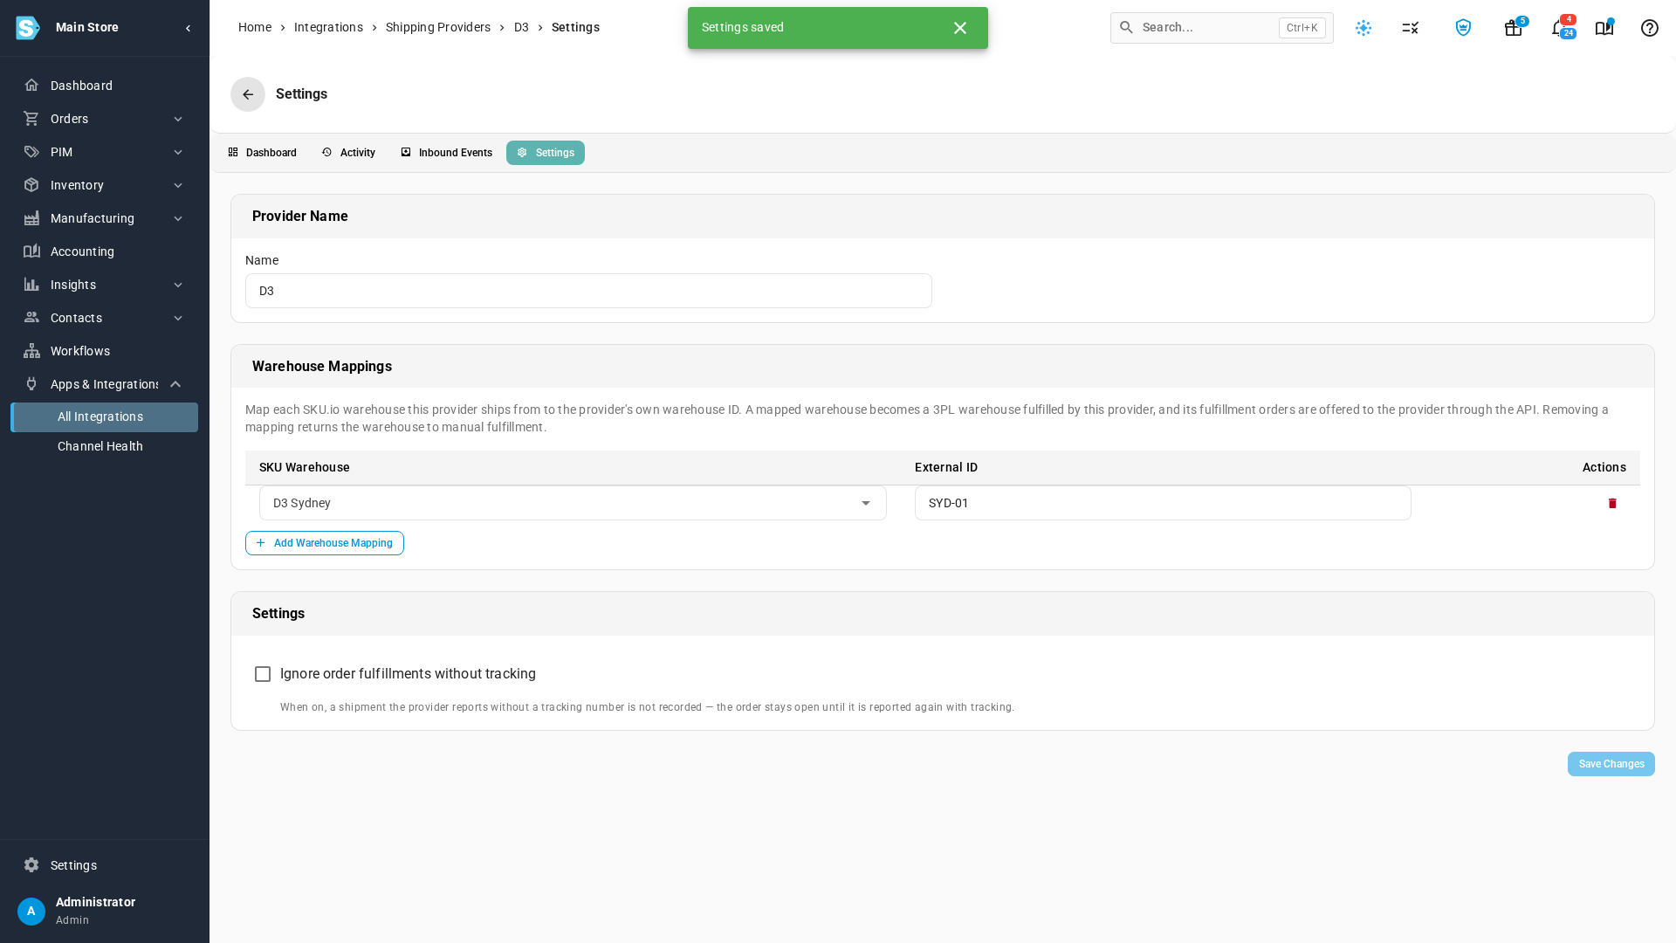This screenshot has height=943, width=1676.
Task: Expand the Inventory sidebar menu
Action: coord(105,185)
